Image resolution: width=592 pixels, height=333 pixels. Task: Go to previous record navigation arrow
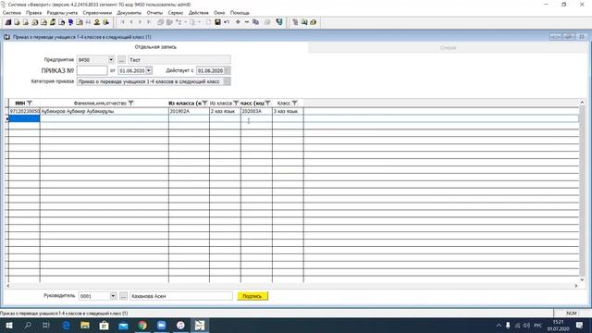pyautogui.click(x=131, y=22)
